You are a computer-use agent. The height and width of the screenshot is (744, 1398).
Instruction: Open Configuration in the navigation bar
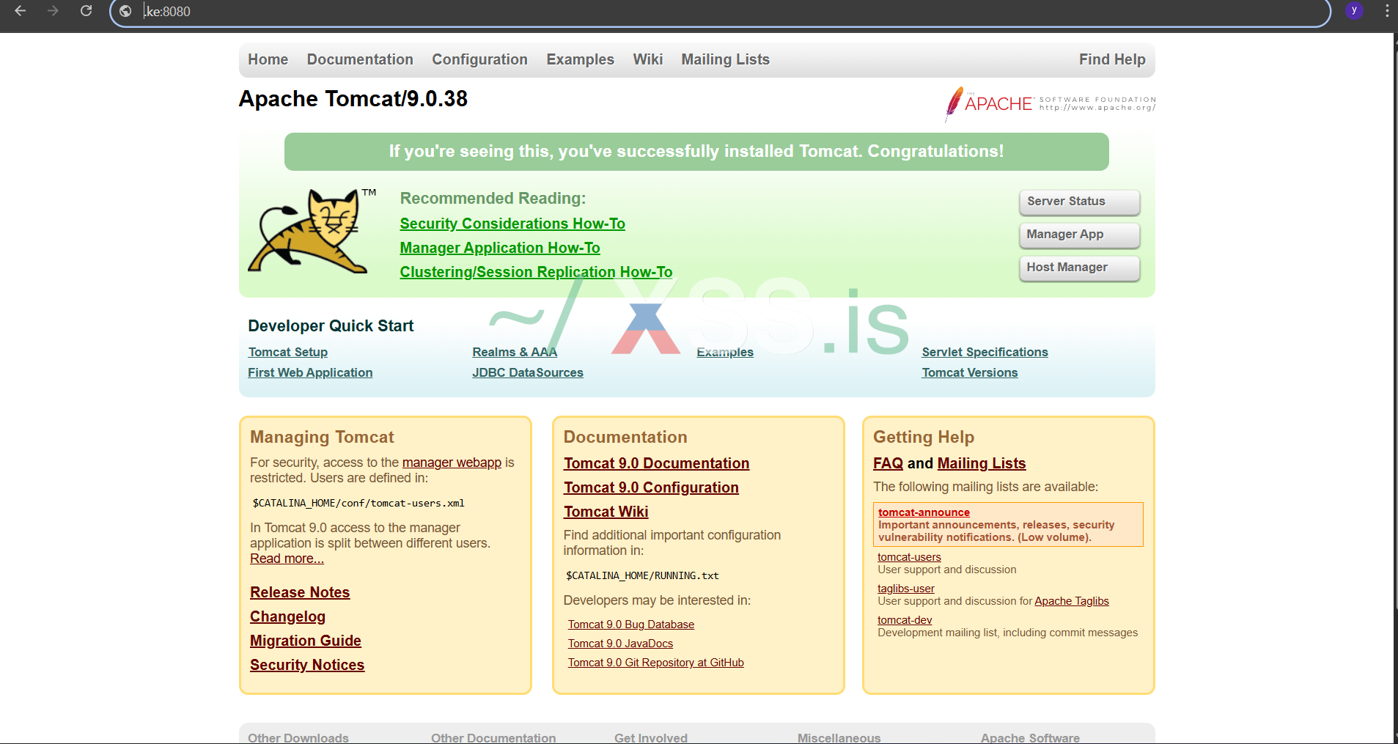pyautogui.click(x=479, y=59)
